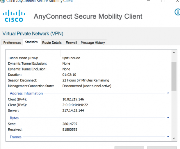Click the scroll down arrow in statistics list

(174, 138)
